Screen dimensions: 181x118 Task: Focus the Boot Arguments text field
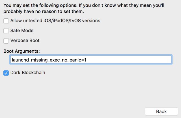click(90, 60)
